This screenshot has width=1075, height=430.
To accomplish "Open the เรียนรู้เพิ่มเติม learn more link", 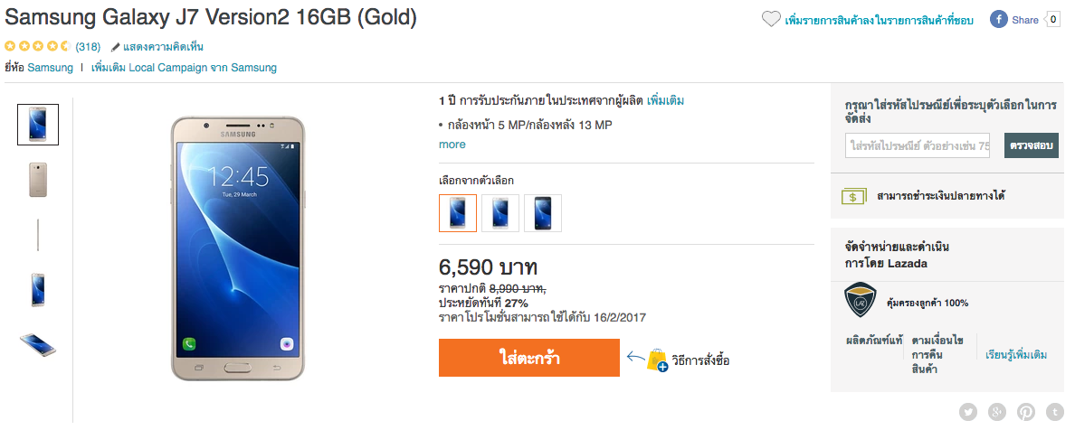I will coord(1016,355).
